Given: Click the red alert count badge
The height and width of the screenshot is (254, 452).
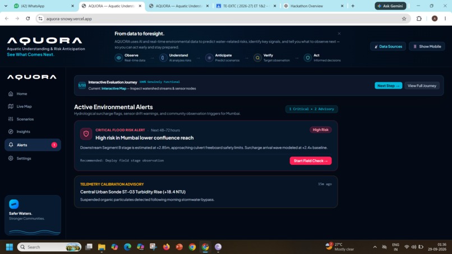Looking at the screenshot, I should point(54,145).
